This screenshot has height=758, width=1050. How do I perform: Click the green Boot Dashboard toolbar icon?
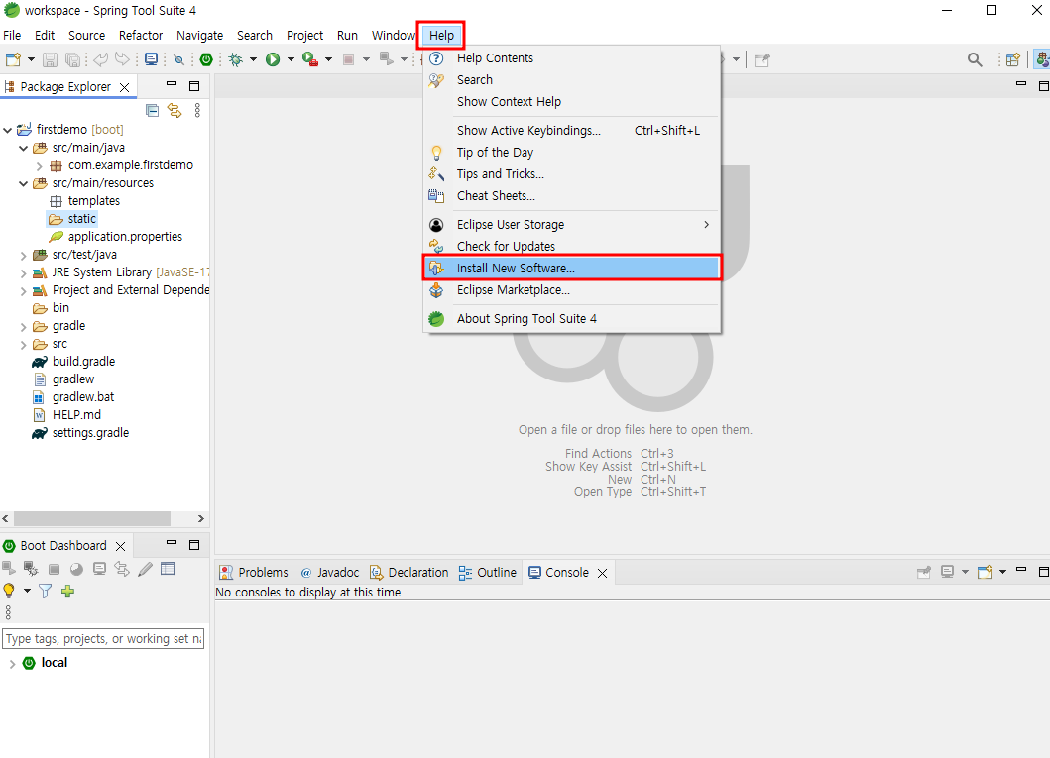coord(206,59)
